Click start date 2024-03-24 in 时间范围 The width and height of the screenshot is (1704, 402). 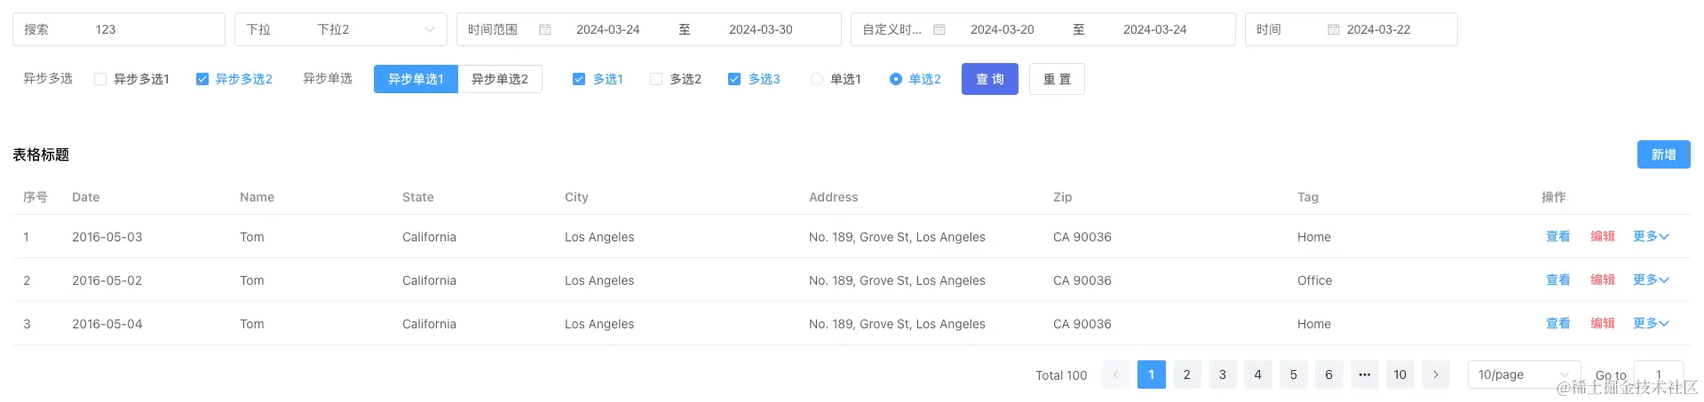point(608,29)
